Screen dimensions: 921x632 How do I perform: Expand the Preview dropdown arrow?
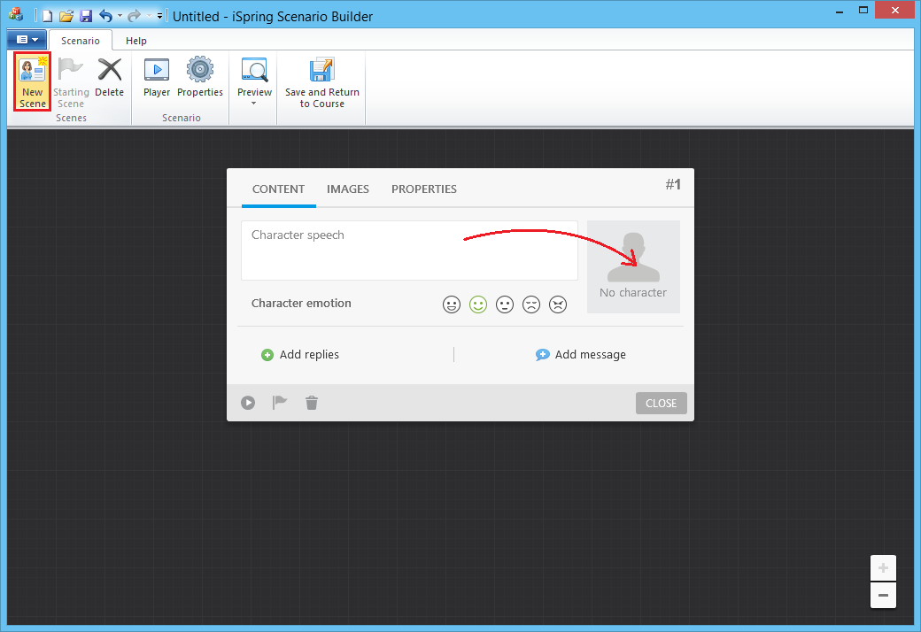pos(254,104)
